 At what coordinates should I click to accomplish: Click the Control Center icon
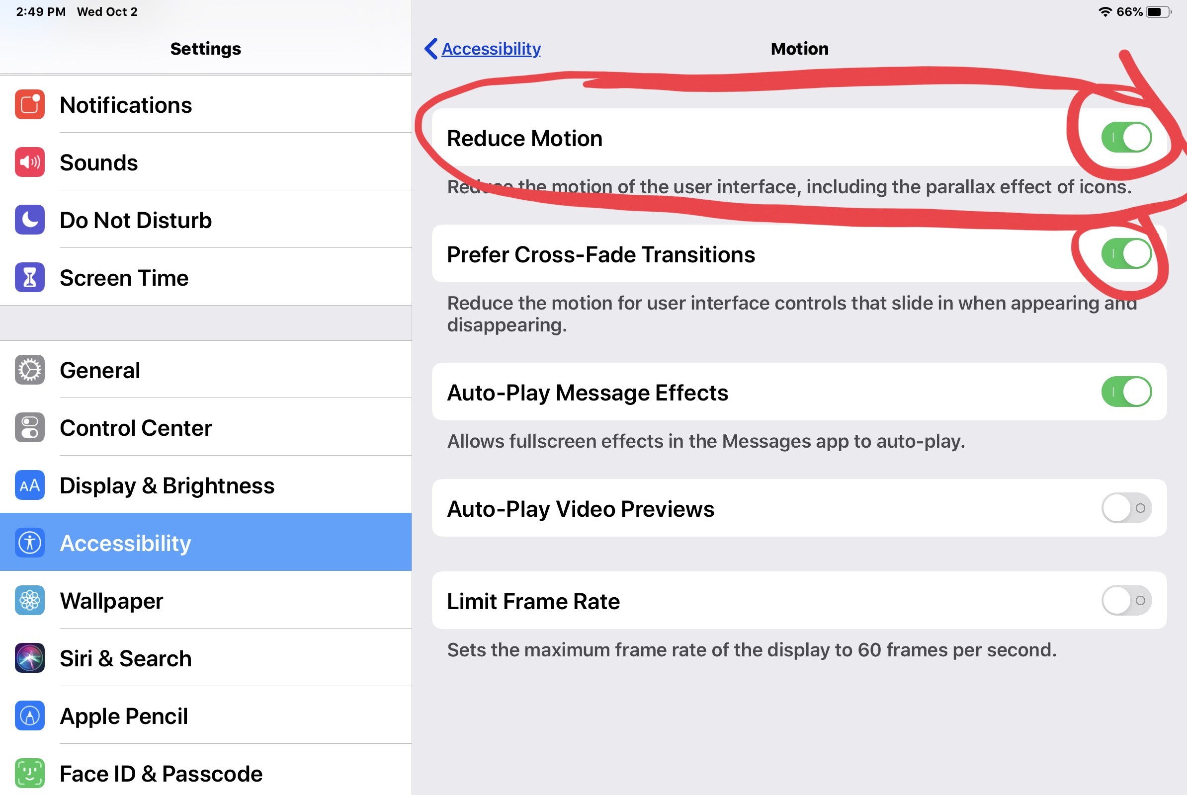click(x=29, y=427)
